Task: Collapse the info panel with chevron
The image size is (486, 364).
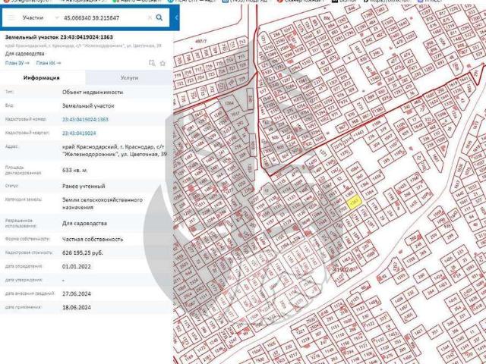Action: (x=176, y=17)
